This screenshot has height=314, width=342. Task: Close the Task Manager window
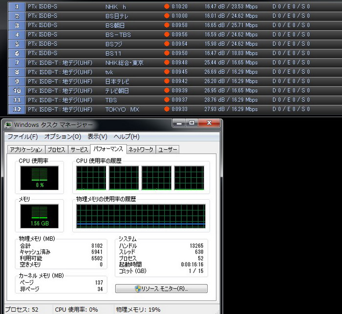click(209, 123)
